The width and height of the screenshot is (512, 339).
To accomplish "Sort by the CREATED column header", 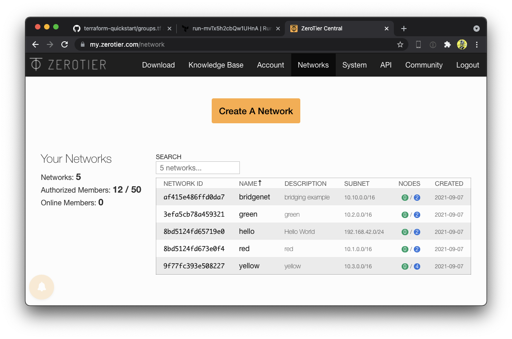I will 449,184.
